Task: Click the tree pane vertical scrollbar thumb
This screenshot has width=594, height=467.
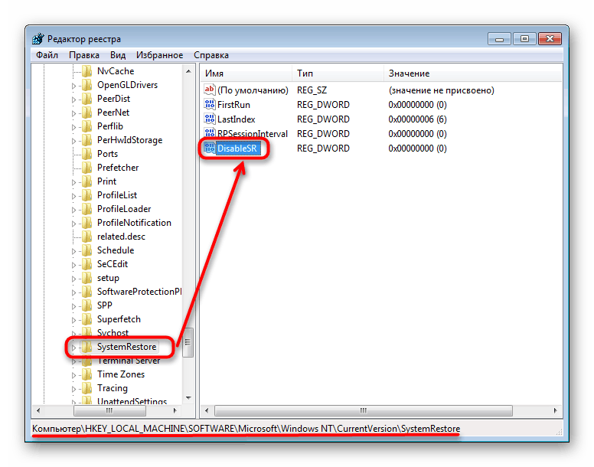Action: [188, 342]
